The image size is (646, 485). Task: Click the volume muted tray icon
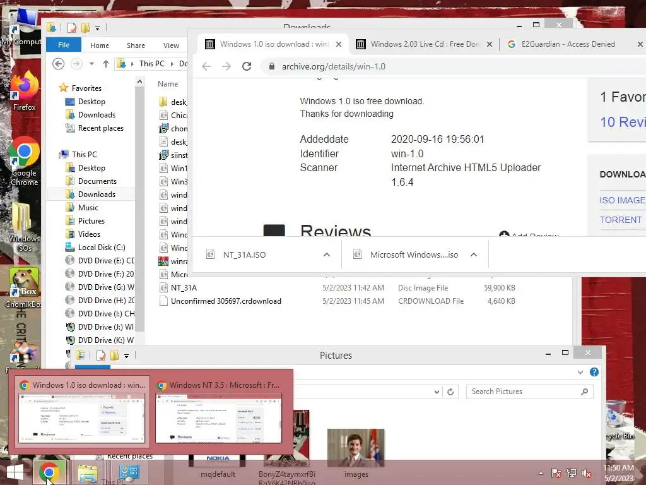click(x=586, y=473)
